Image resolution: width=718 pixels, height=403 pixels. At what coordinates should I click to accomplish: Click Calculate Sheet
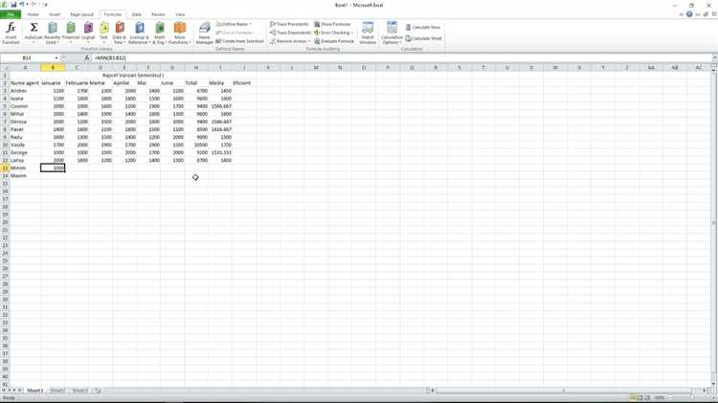[x=423, y=38]
